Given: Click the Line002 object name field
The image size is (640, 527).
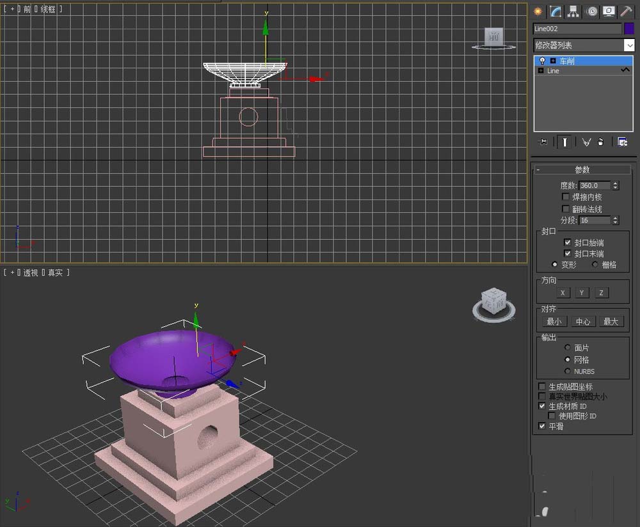Looking at the screenshot, I should point(577,29).
